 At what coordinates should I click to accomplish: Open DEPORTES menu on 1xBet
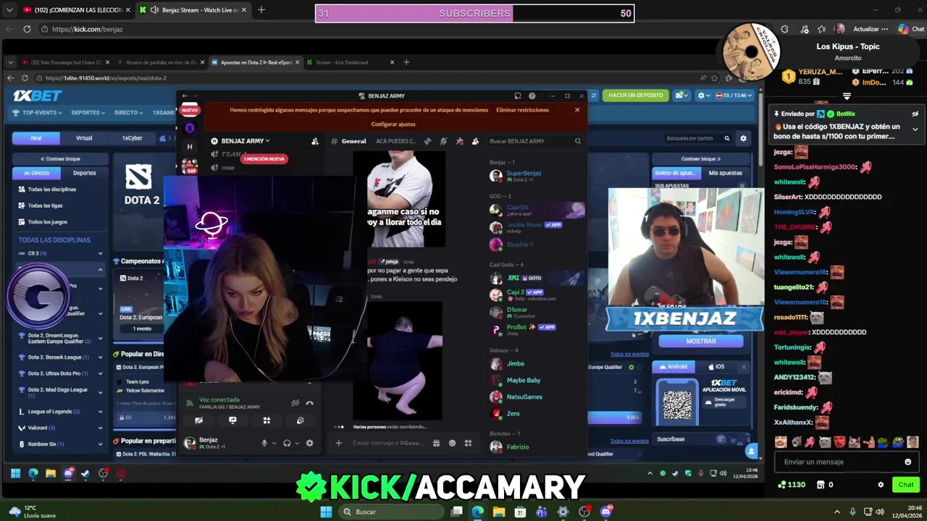88,113
